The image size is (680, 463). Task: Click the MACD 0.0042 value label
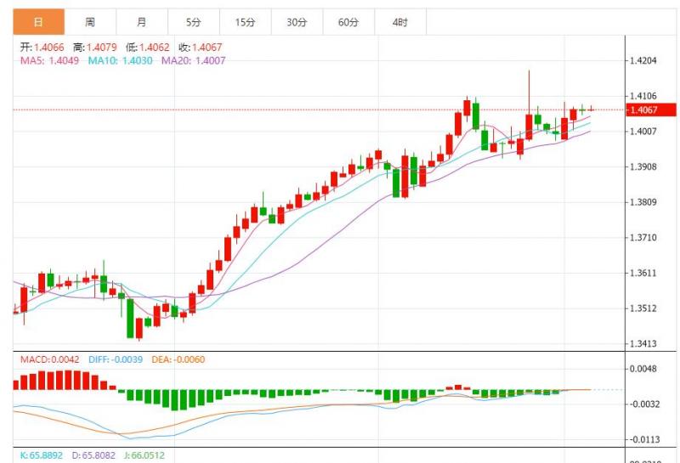coord(50,359)
